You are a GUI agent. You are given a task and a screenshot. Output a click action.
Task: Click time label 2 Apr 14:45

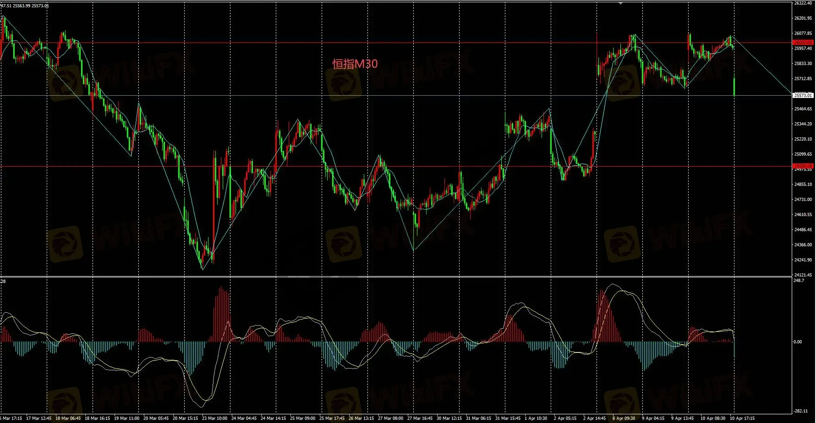tap(594, 418)
